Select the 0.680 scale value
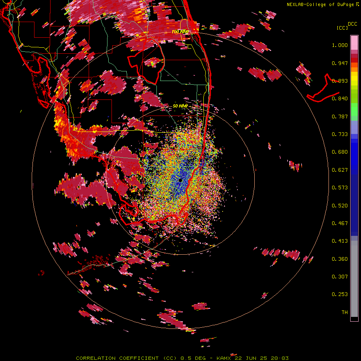The width and height of the screenshot is (361, 361). (x=340, y=152)
